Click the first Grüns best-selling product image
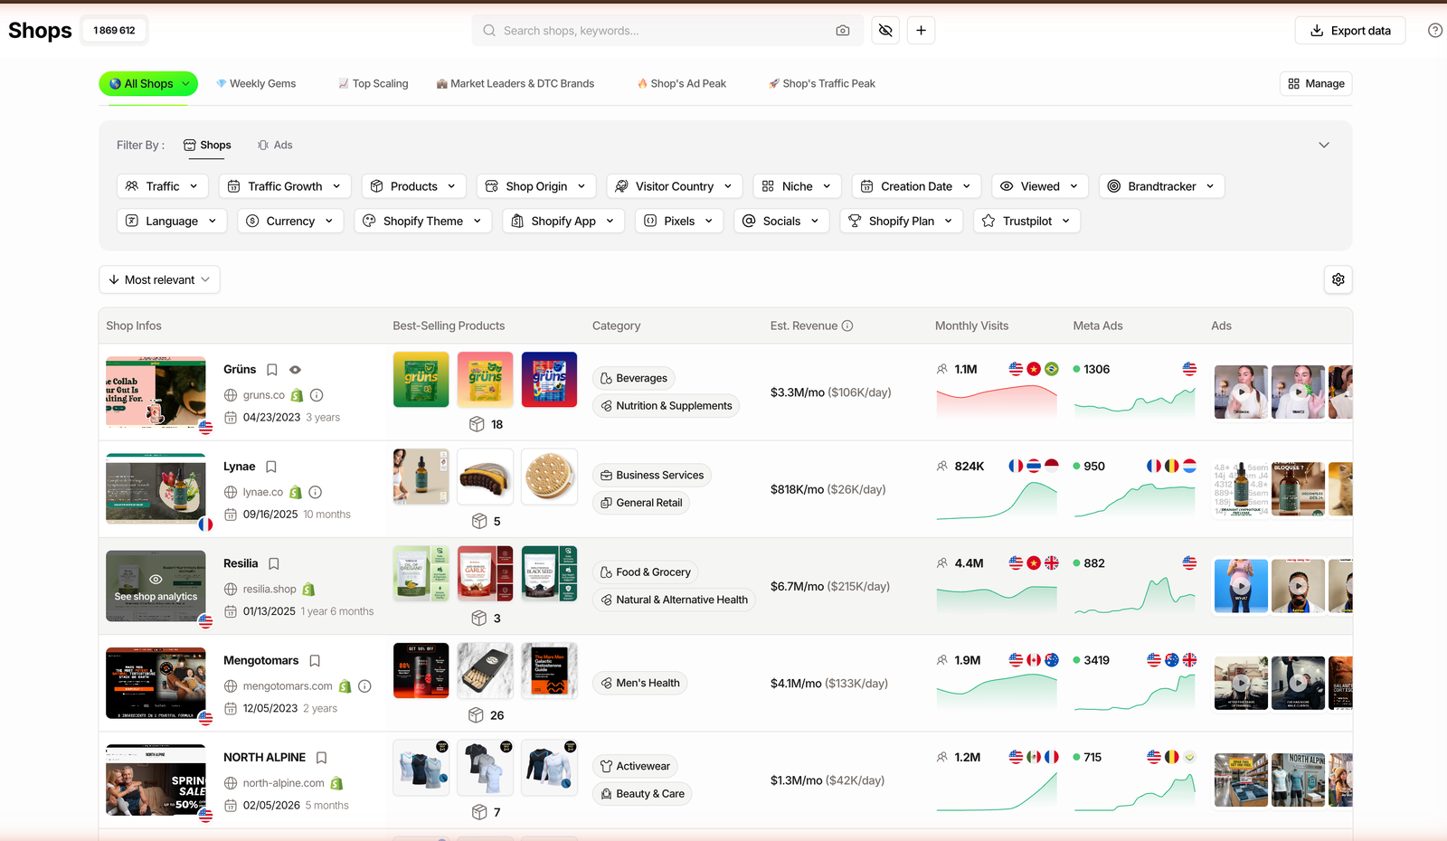The width and height of the screenshot is (1447, 841). pos(421,379)
